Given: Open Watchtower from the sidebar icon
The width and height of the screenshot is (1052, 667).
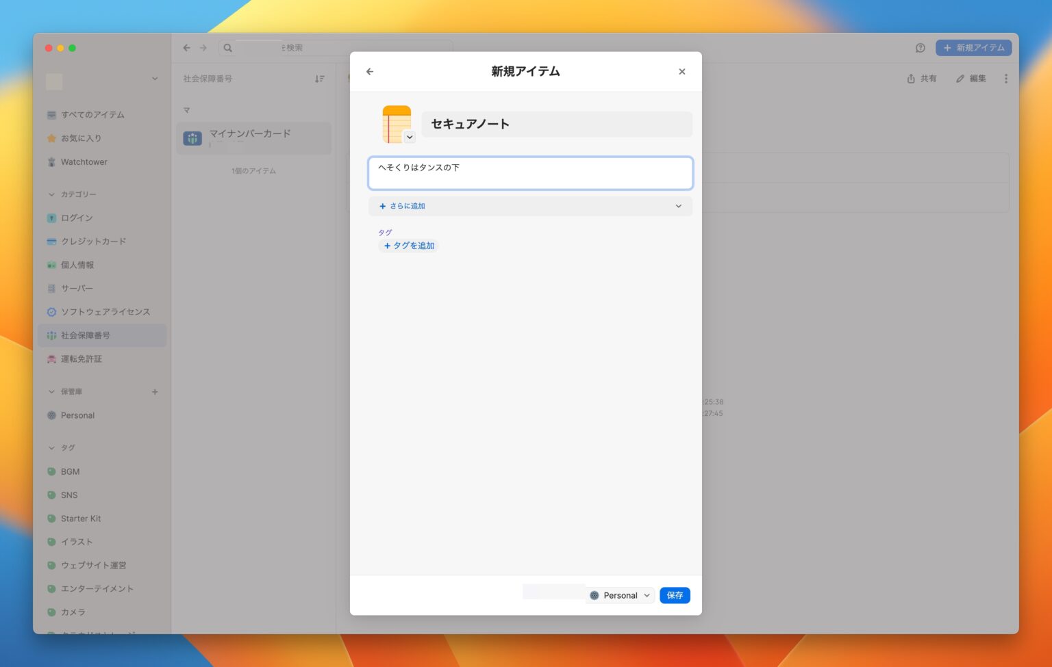Looking at the screenshot, I should click(x=51, y=162).
